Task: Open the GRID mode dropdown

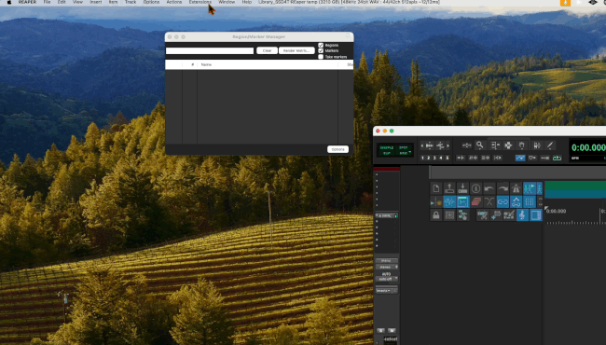Action: [405, 153]
